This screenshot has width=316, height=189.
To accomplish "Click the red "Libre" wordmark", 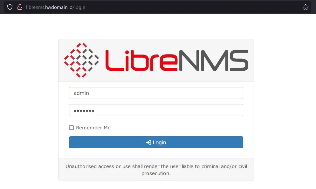I will tap(141, 61).
